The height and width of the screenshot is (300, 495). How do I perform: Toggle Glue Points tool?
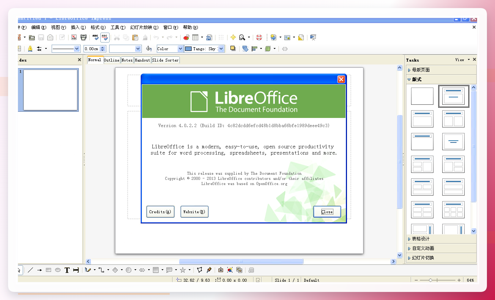[x=209, y=270]
